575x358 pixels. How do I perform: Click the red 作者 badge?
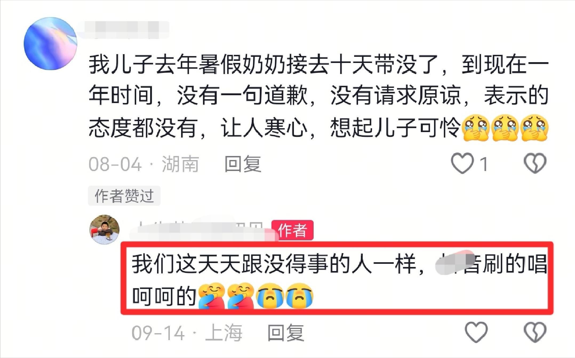point(292,230)
